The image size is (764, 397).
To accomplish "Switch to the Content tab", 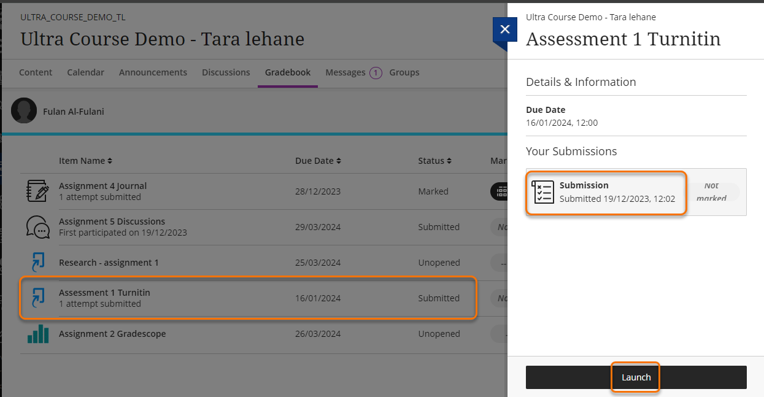I will pyautogui.click(x=36, y=72).
